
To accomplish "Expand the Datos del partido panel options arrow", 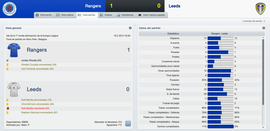I will (x=264, y=28).
